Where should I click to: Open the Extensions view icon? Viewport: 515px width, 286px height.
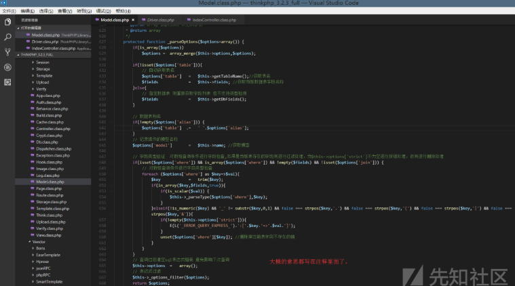[x=7, y=82]
